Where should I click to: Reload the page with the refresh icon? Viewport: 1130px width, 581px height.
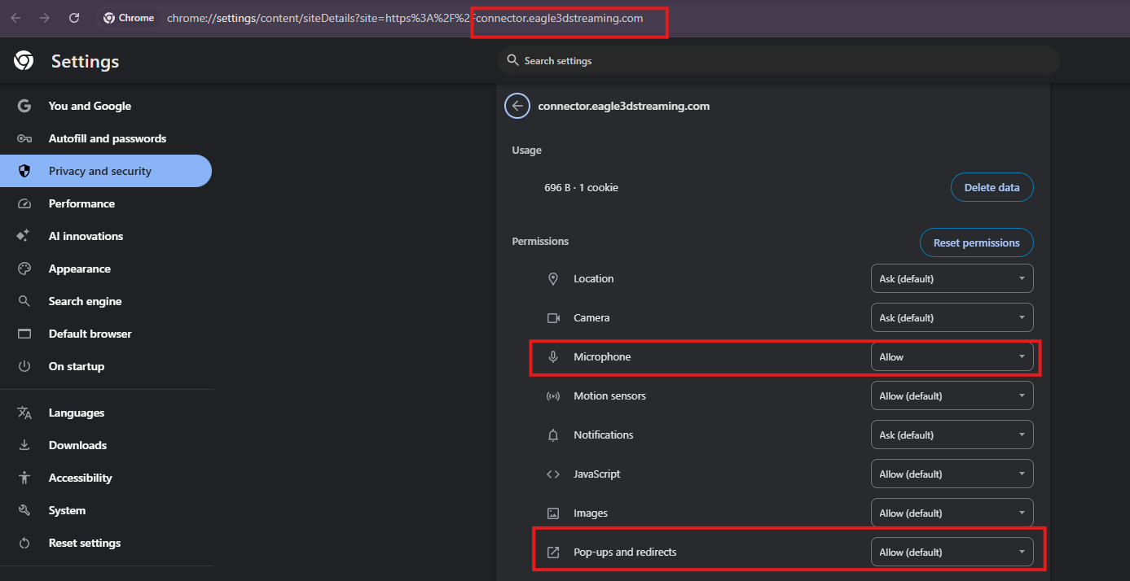click(74, 18)
